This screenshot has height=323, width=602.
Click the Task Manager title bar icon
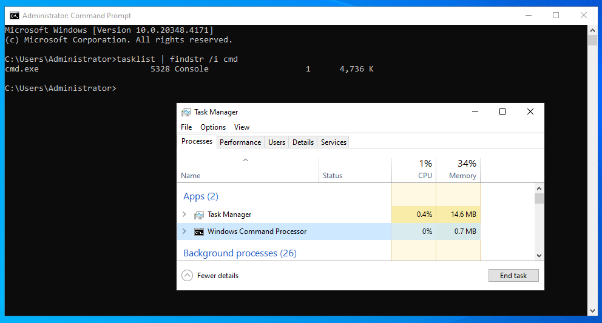186,112
